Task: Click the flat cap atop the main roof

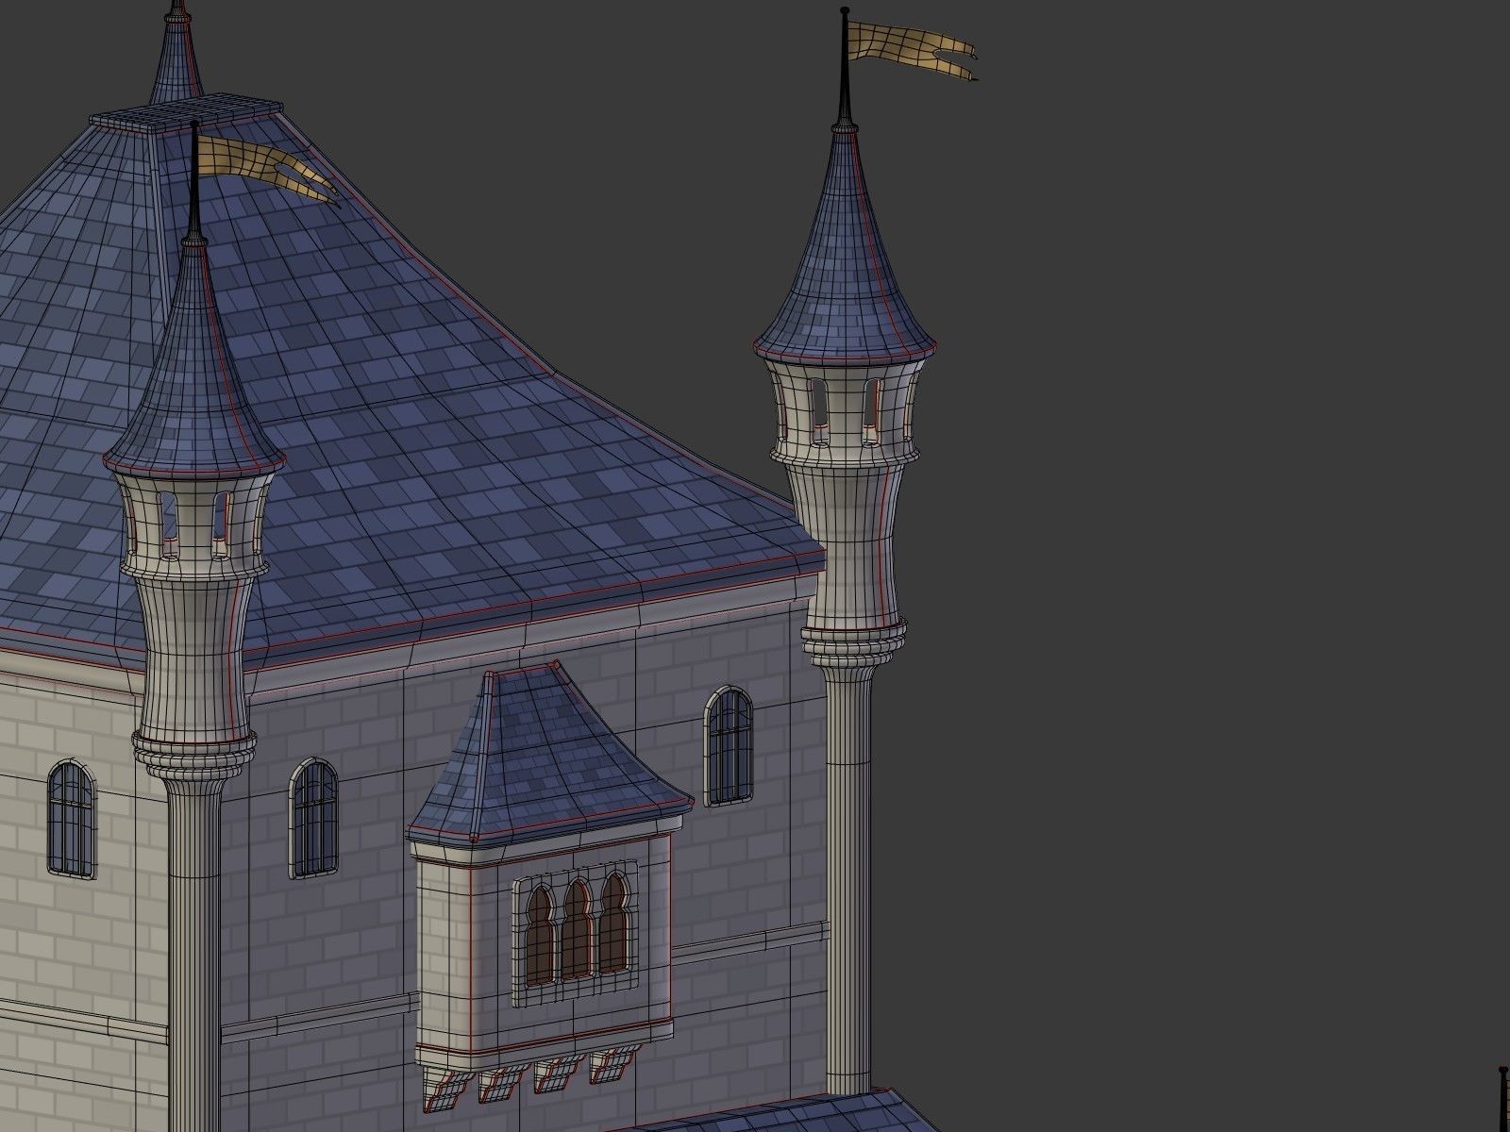Action: [x=186, y=114]
